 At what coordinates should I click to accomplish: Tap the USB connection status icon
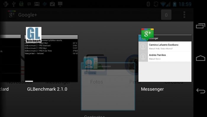[14, 4]
